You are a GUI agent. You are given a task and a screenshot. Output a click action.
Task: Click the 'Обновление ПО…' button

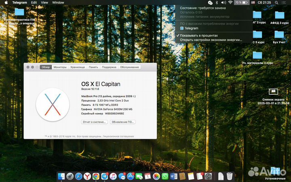tap(123, 122)
